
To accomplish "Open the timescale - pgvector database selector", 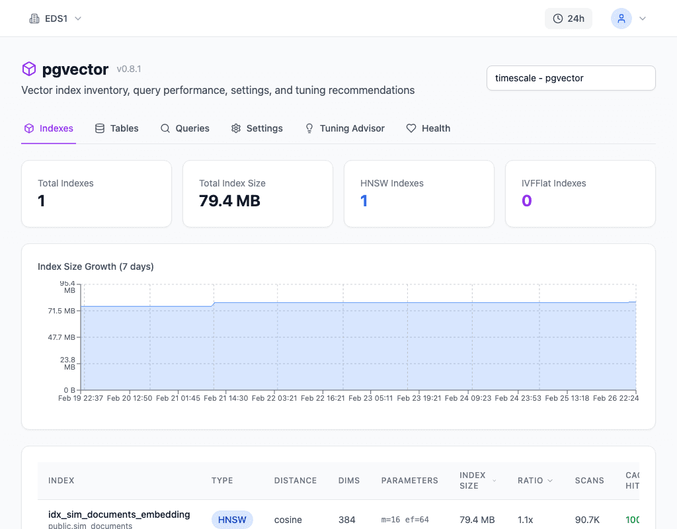I will click(571, 78).
